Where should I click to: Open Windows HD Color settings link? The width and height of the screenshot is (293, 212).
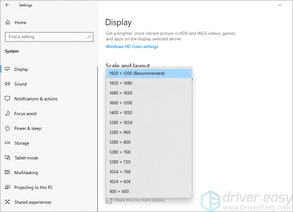point(132,47)
